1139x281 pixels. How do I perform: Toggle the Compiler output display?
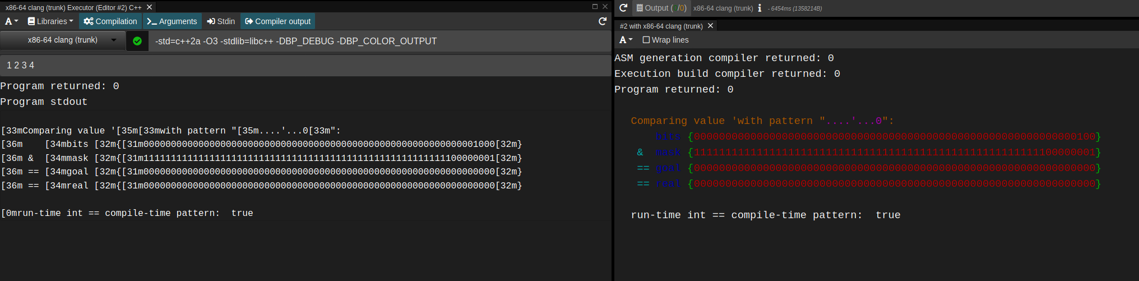277,21
